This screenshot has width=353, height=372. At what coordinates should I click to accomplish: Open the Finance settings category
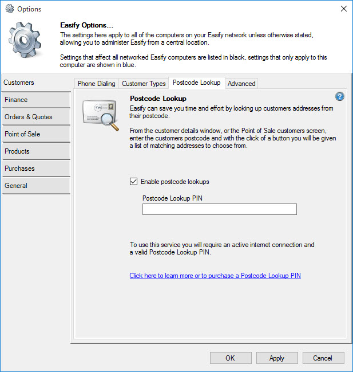tap(35, 100)
